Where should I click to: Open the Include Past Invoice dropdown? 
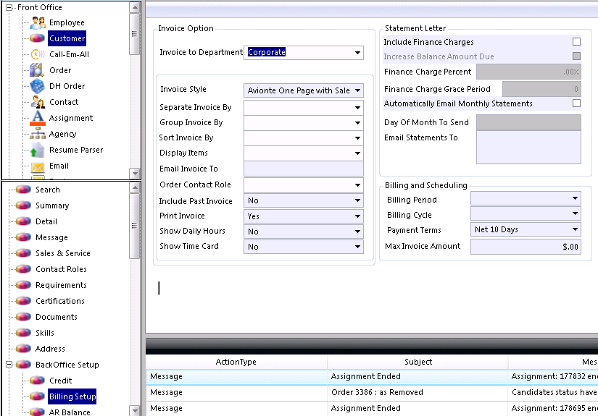coord(357,200)
